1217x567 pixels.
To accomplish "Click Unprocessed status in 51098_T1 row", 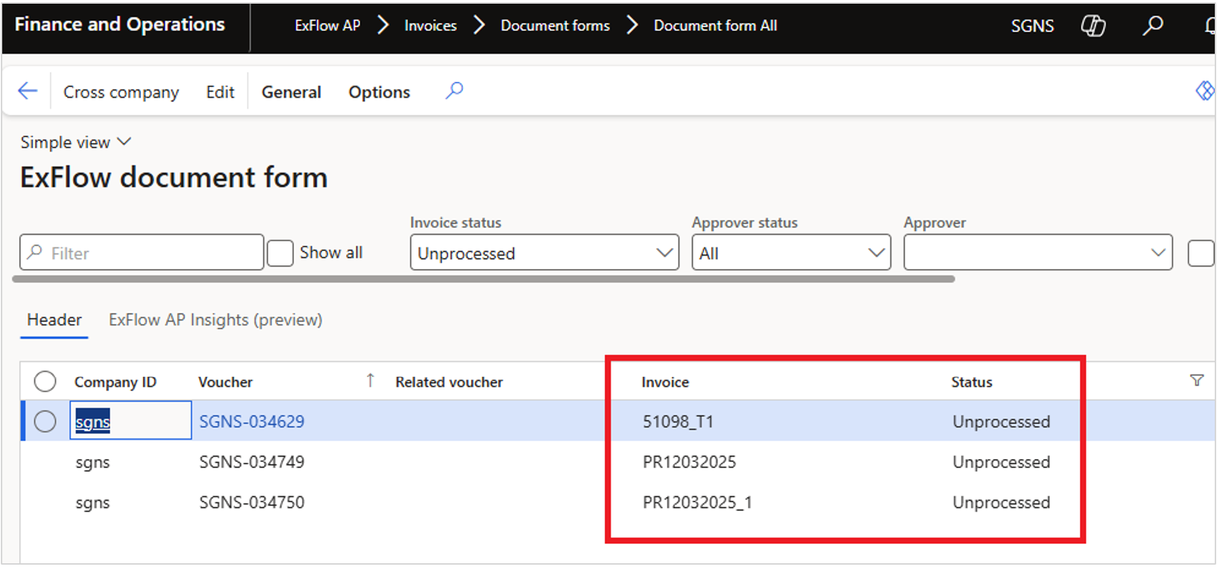I will [1001, 422].
